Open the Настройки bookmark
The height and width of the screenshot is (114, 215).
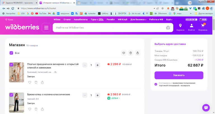[9, 13]
